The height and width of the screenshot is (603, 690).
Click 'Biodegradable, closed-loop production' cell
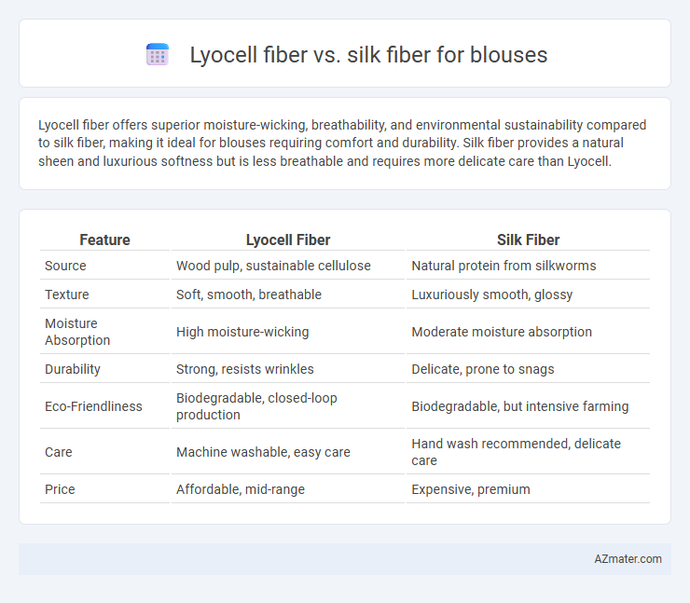(x=256, y=406)
